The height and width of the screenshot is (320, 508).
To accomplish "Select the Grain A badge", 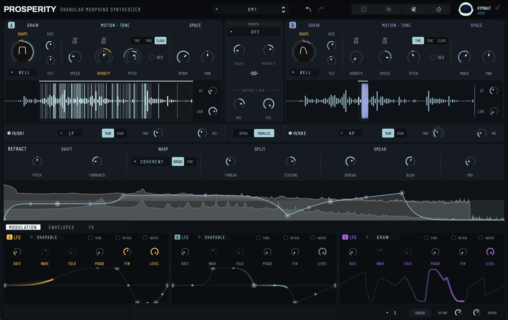I will [x=11, y=25].
